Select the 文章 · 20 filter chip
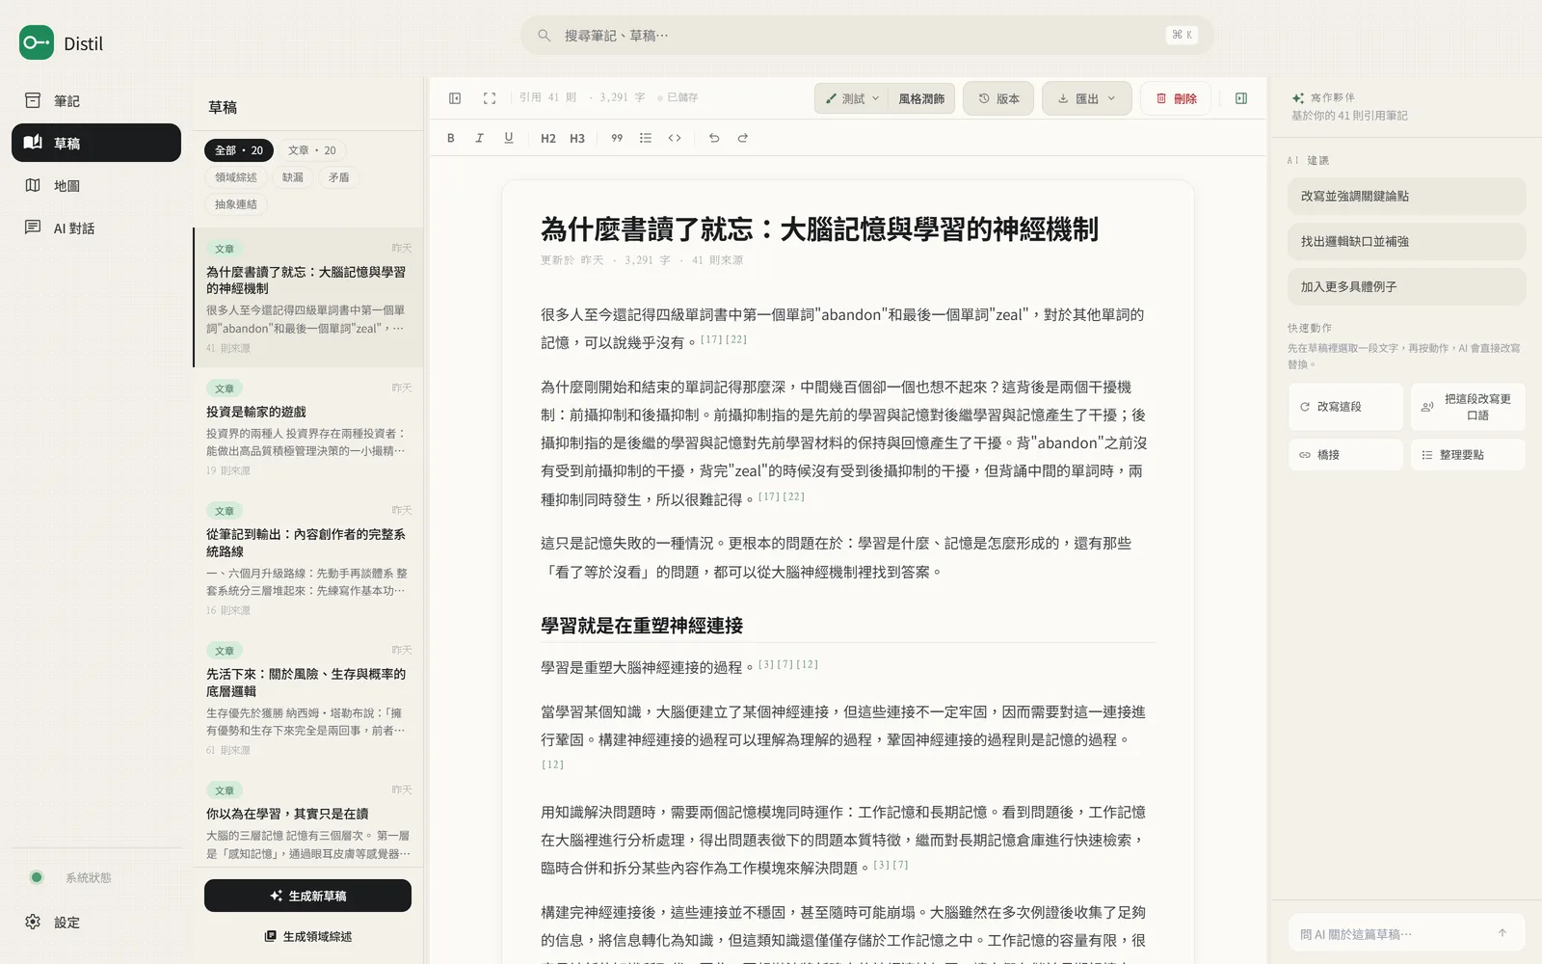 [312, 150]
